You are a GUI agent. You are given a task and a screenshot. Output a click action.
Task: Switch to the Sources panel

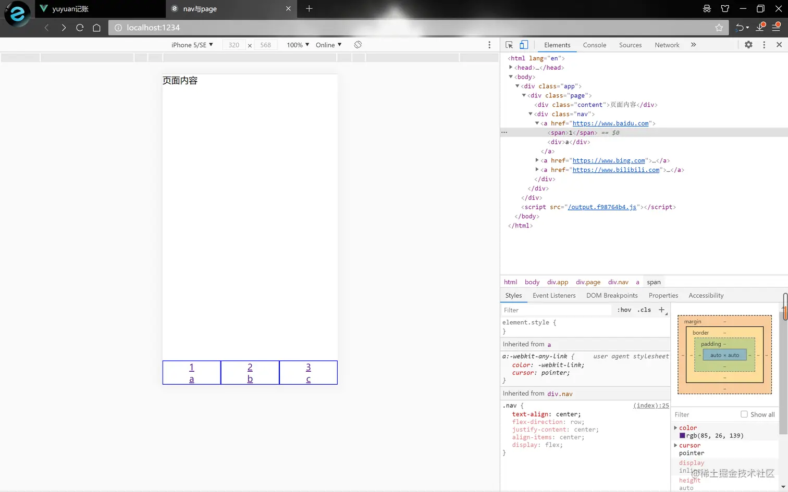(630, 45)
